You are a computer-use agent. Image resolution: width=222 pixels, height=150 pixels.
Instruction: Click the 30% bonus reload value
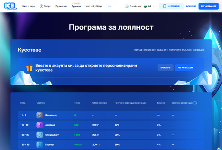tap(117, 144)
